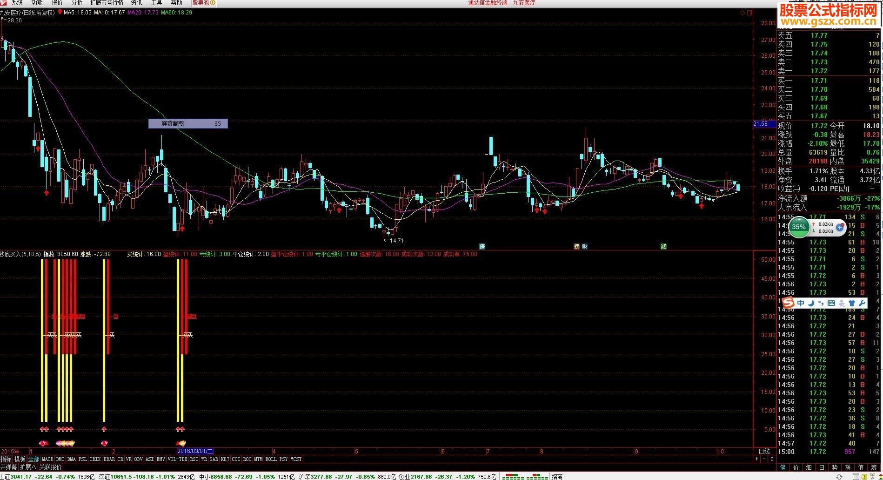
Task: Click the Sogou input method logo icon
Action: coord(788,304)
